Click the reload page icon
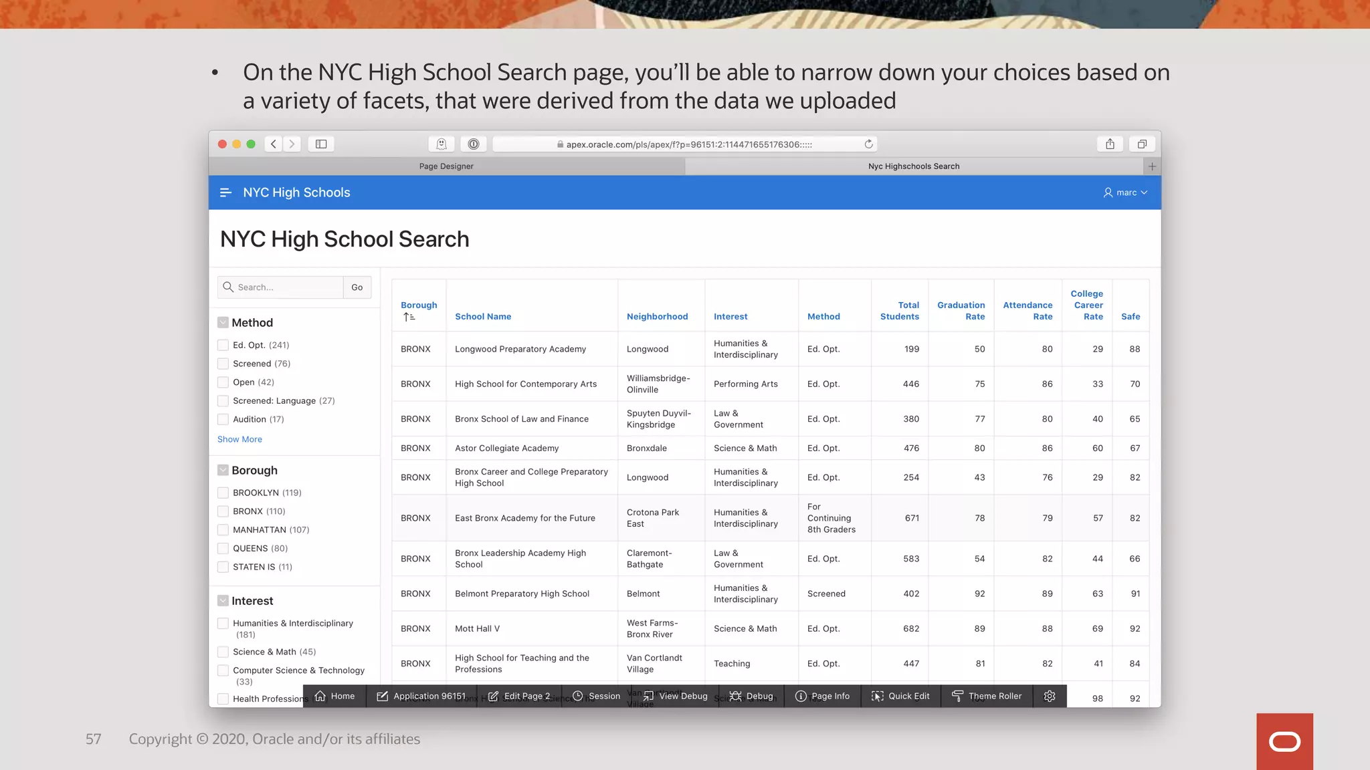 click(x=868, y=144)
